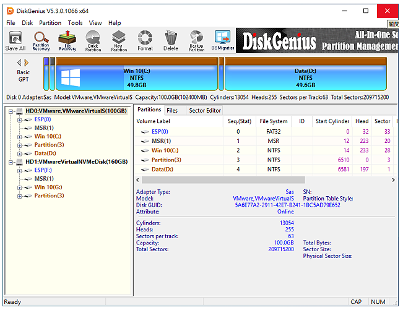The image size is (403, 310).
Task: Select the ESP(0) row in the partition table
Action: coord(266,132)
